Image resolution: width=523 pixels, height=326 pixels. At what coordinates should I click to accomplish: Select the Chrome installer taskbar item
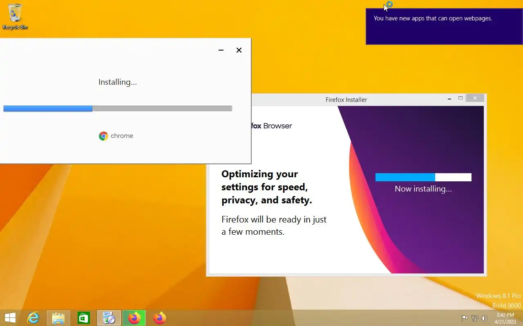[109, 318]
